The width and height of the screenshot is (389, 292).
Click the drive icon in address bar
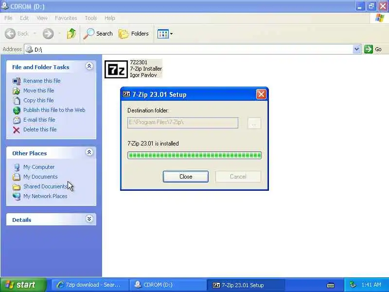point(29,49)
